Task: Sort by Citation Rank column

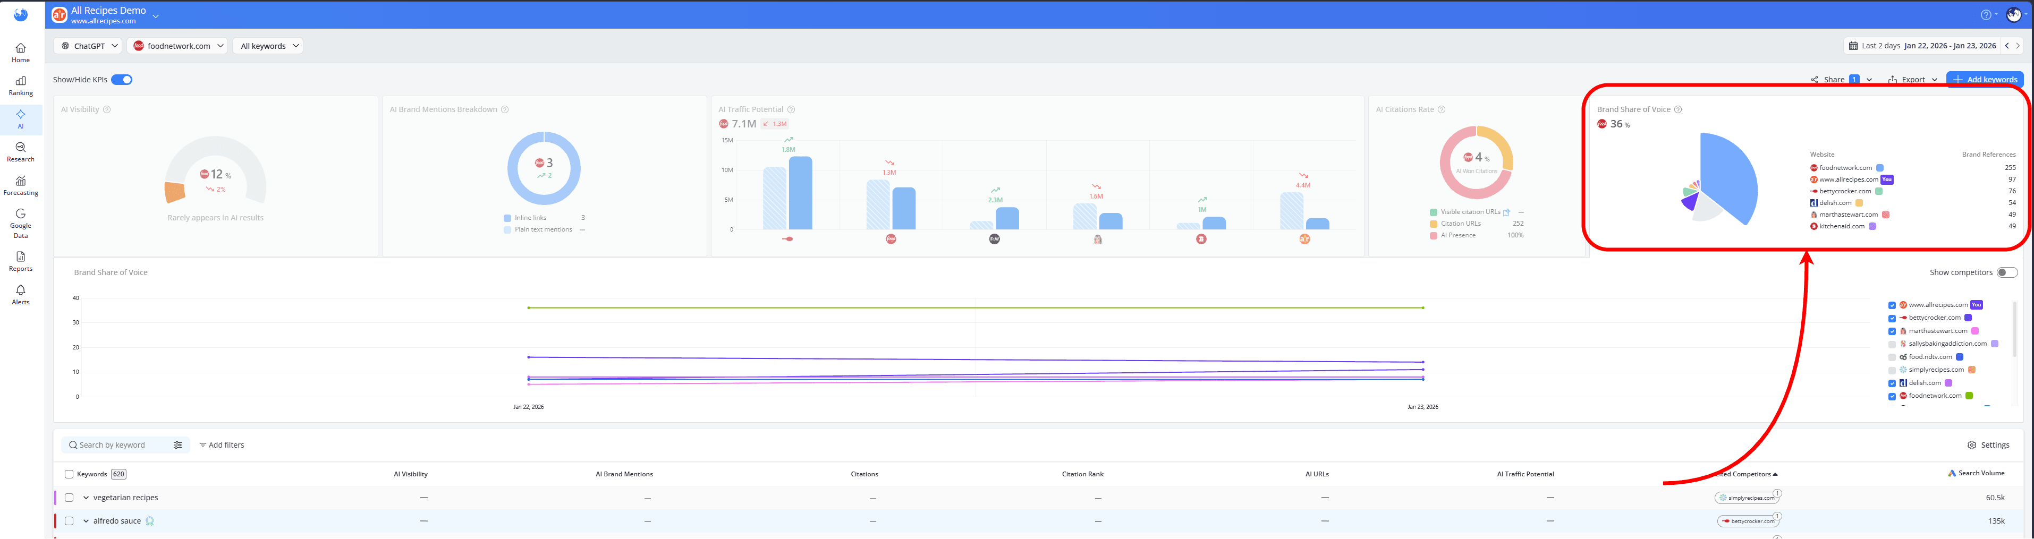Action: click(1082, 474)
